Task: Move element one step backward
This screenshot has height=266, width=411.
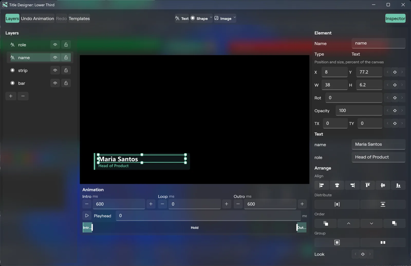Action: pos(371,223)
